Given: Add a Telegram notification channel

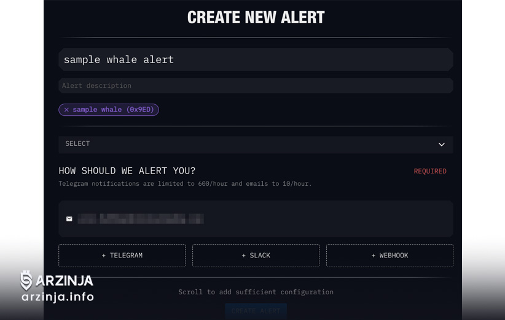Looking at the screenshot, I should (122, 256).
